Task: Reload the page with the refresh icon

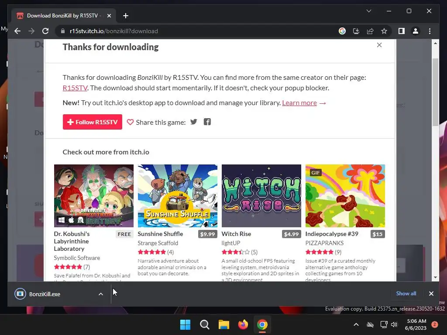Action: (x=45, y=31)
